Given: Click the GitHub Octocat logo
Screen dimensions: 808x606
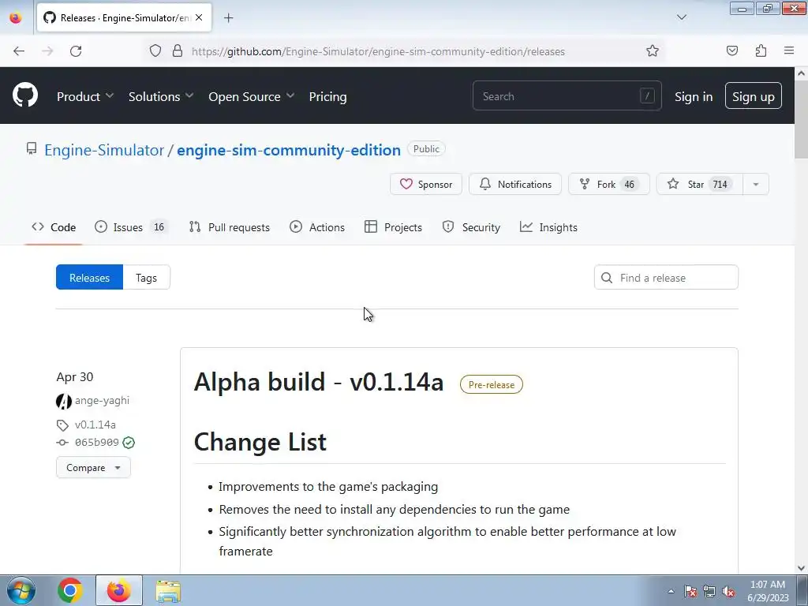Looking at the screenshot, I should (25, 96).
